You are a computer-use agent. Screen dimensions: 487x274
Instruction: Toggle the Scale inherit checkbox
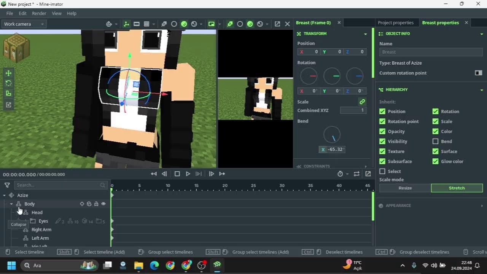436,121
